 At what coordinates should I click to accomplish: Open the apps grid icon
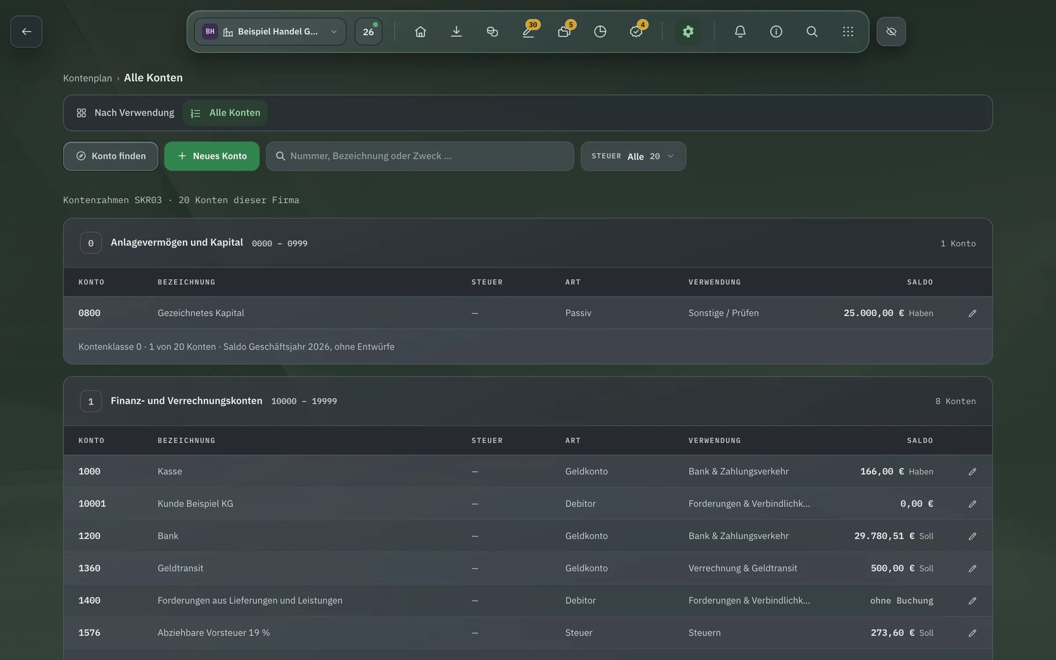[x=848, y=31]
